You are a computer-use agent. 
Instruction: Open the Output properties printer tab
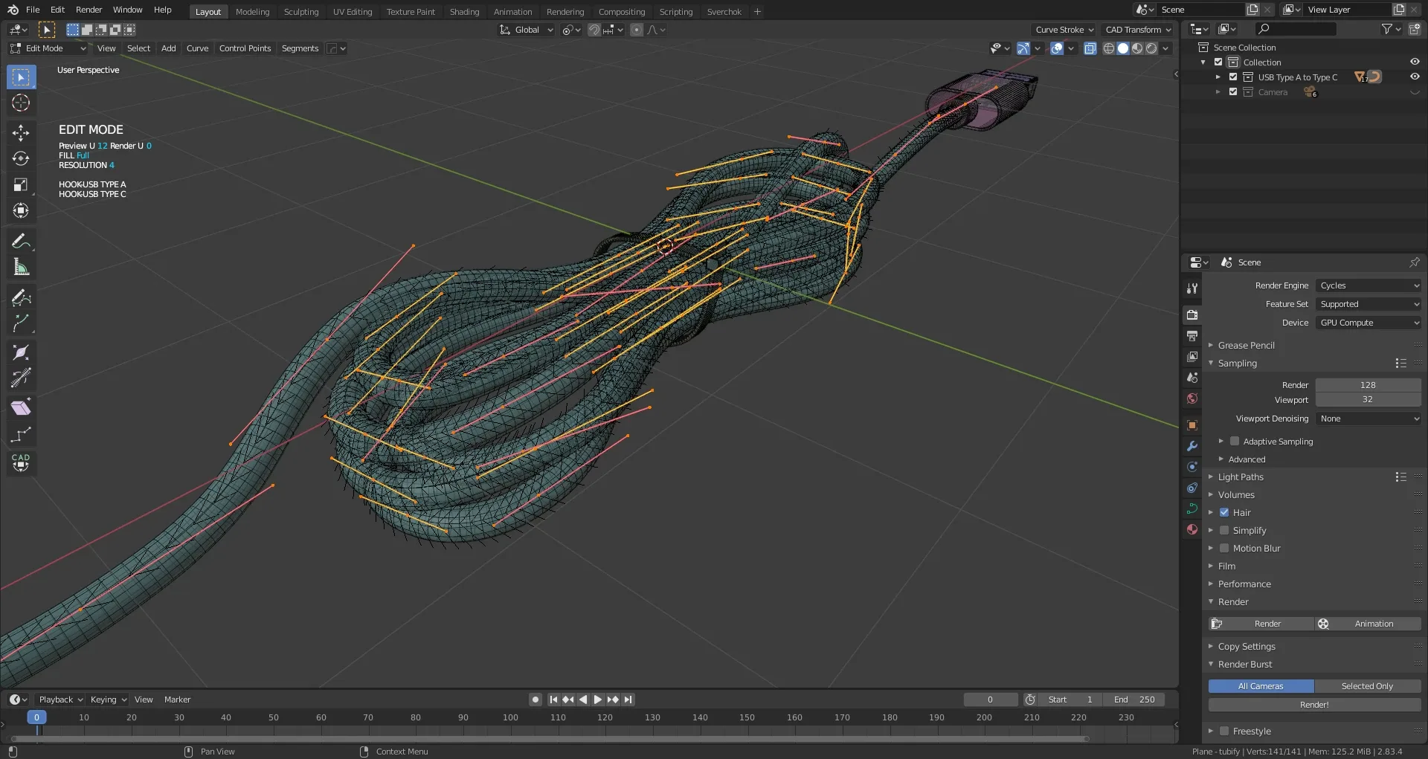point(1192,336)
